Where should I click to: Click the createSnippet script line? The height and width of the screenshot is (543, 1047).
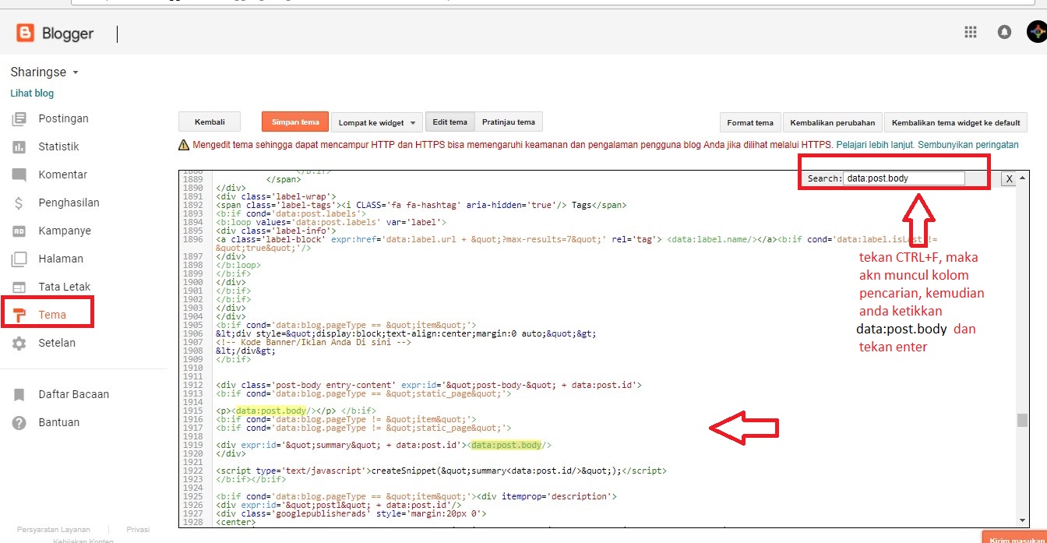[441, 471]
